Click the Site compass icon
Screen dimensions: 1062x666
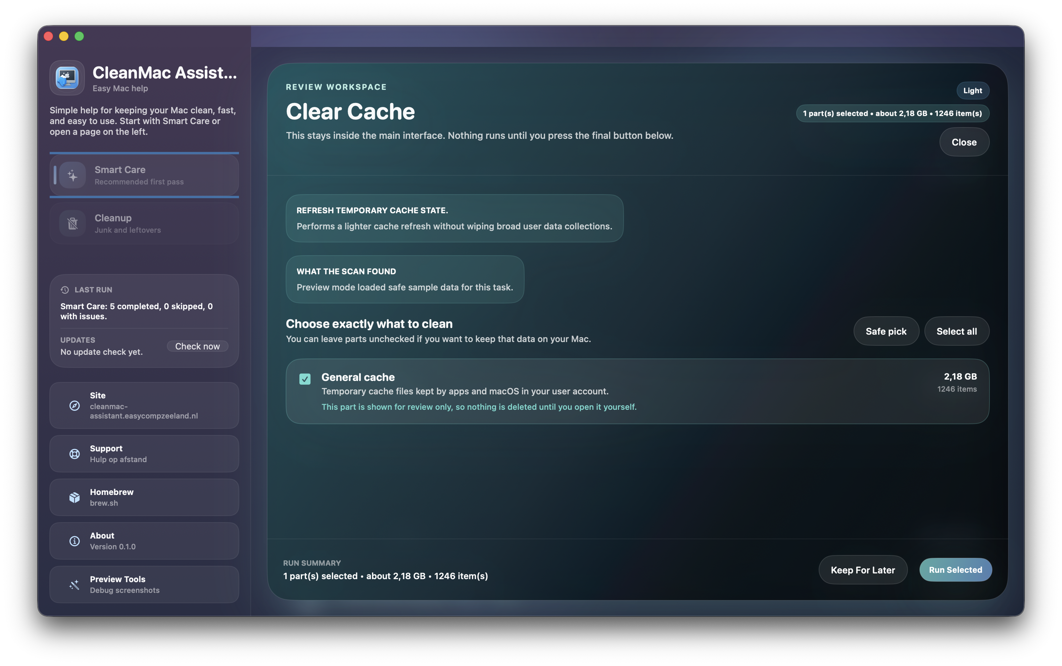click(75, 406)
